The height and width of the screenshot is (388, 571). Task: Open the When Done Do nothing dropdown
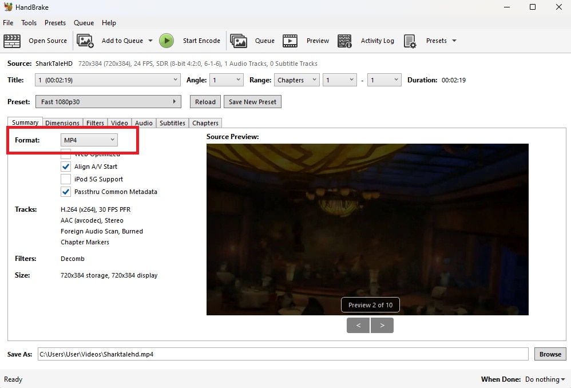coord(545,379)
